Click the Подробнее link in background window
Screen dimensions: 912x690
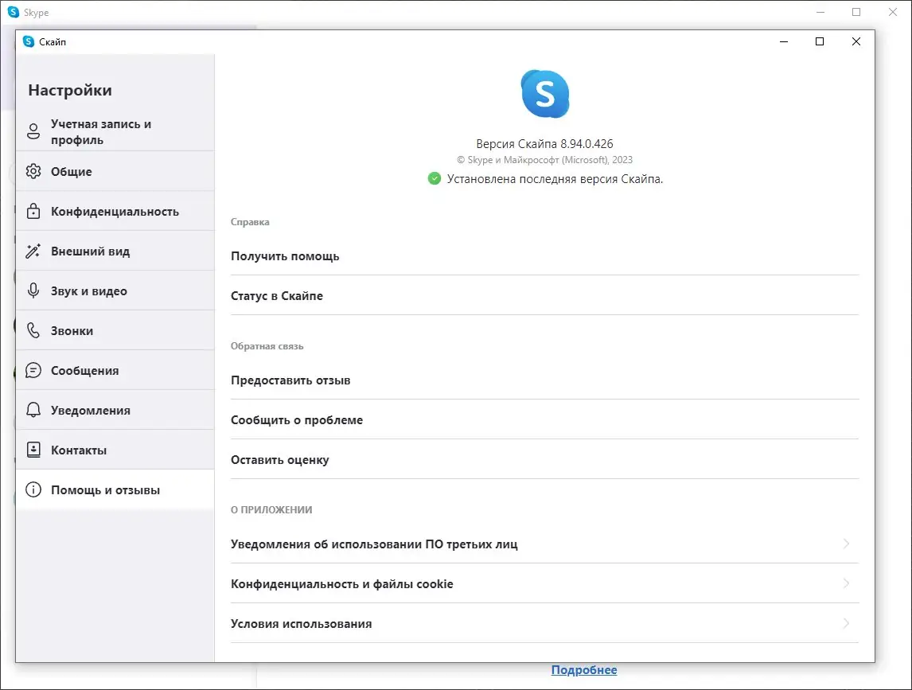click(x=584, y=669)
